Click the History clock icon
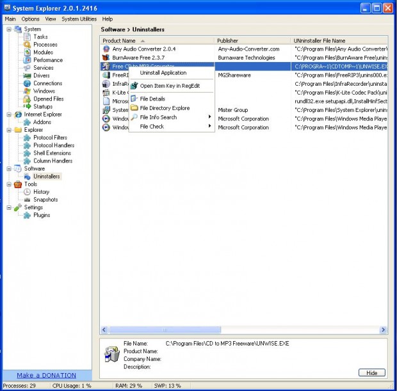The image size is (397, 391). tap(27, 192)
